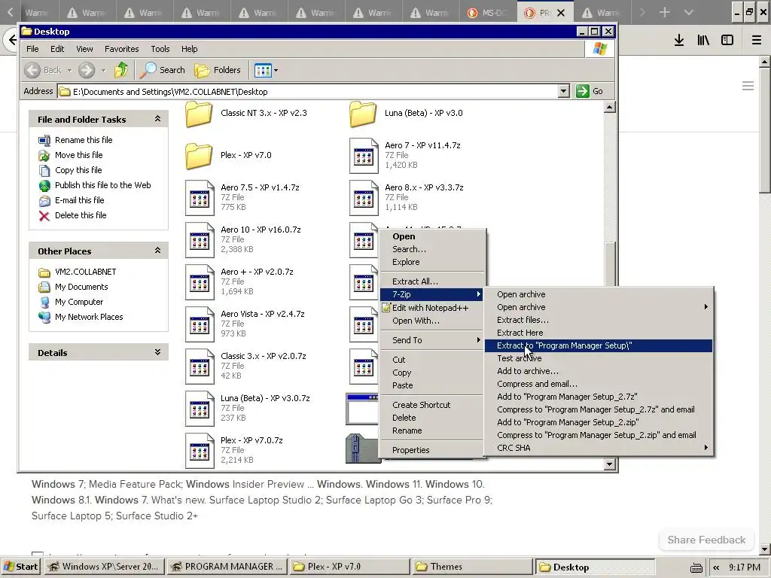The image size is (771, 578).
Task: Choose Extract All... in the context menu
Action: click(x=433, y=281)
